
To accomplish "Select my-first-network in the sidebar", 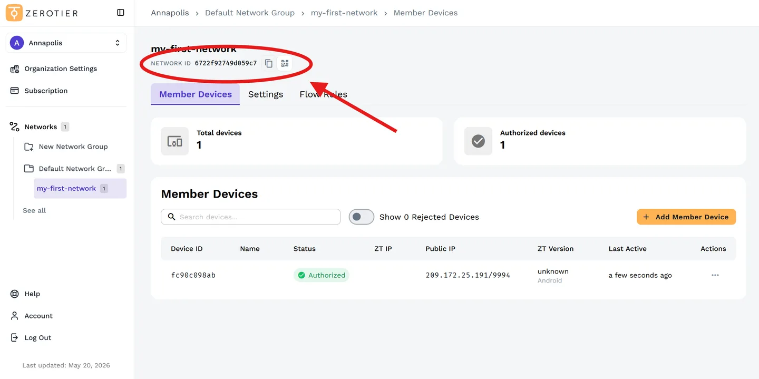I will coord(80,188).
